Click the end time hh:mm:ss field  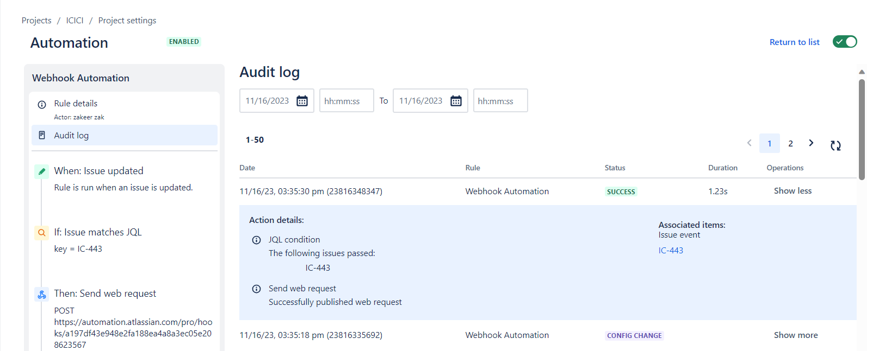point(500,101)
